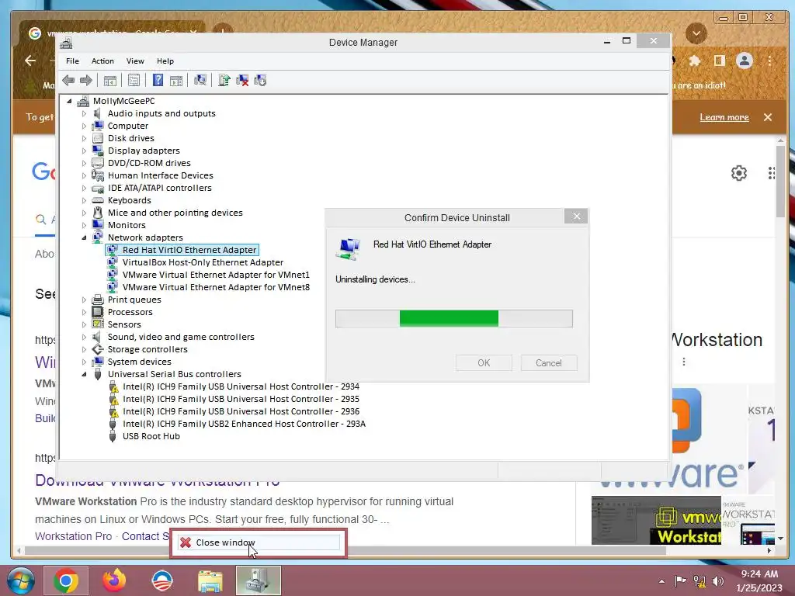Collapse the MollyMcGeePC root node
Screen dimensions: 795x596
69,101
